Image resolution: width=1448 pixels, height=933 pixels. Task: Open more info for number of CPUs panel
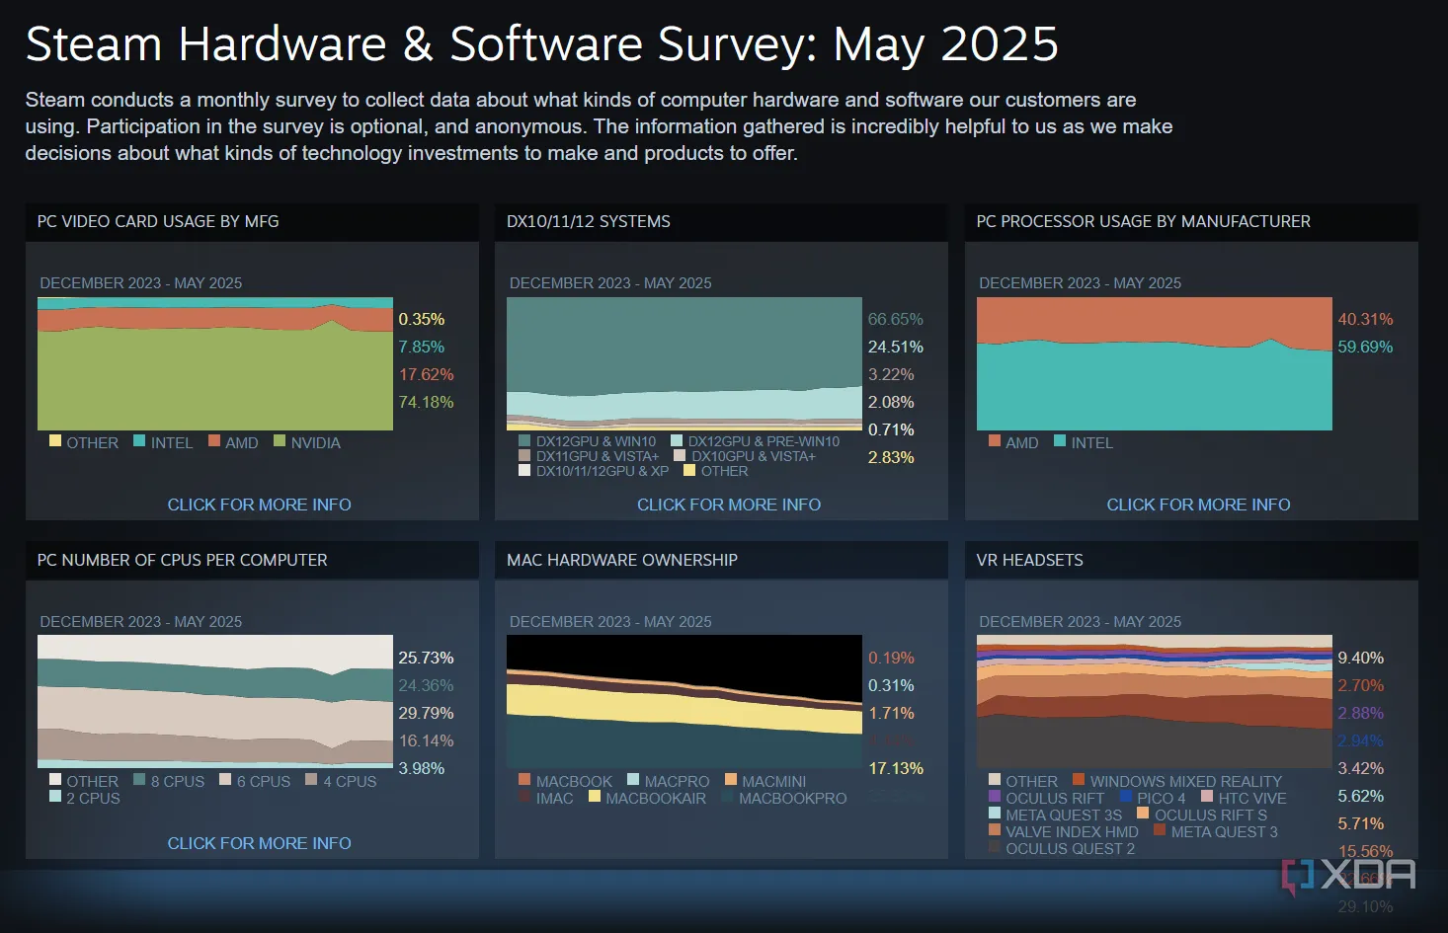point(259,843)
